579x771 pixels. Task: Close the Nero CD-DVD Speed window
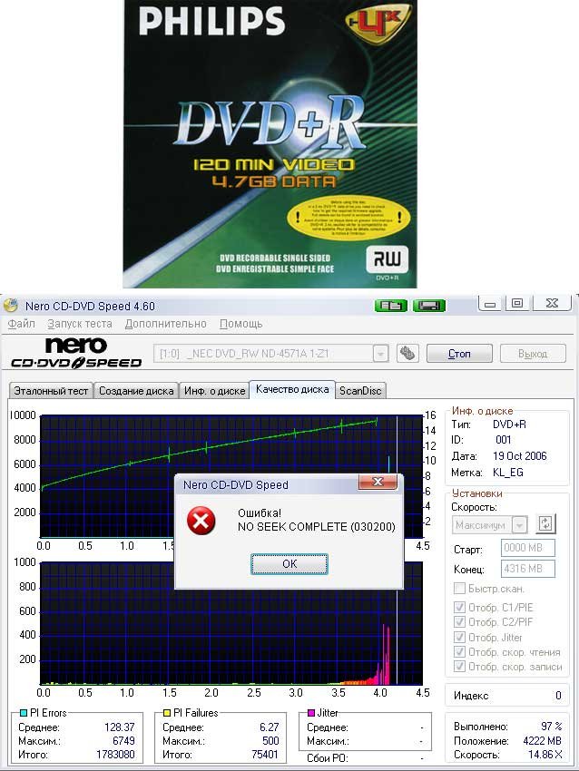click(x=552, y=303)
